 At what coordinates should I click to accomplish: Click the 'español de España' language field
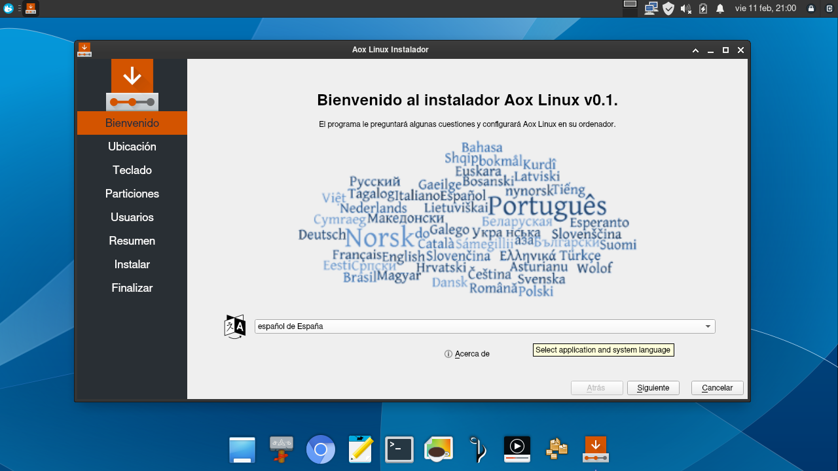[x=484, y=326]
